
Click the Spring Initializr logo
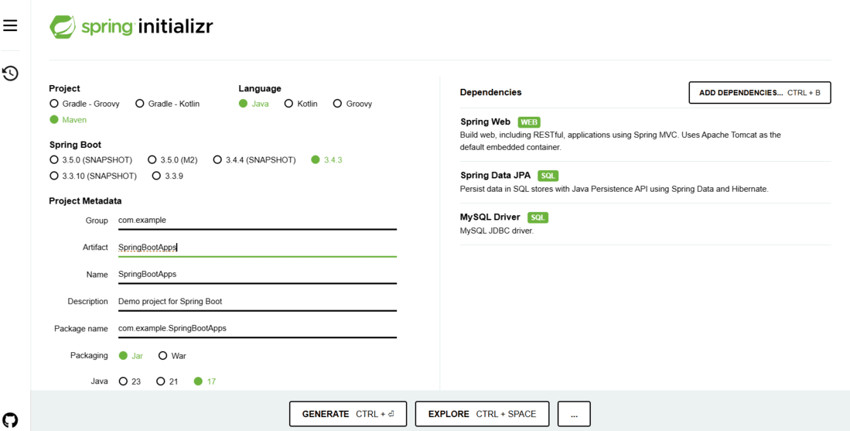[x=131, y=26]
